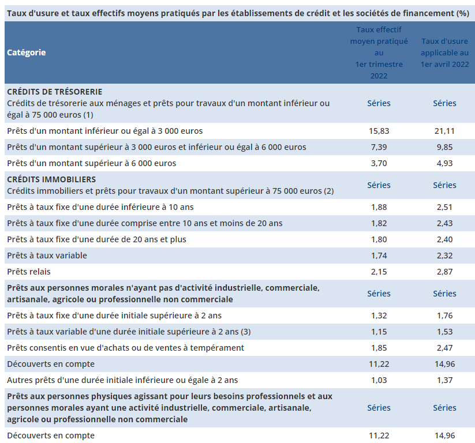Viewport: 475px width, 443px height.
Task: Select the value 1,85
Action: tap(379, 348)
